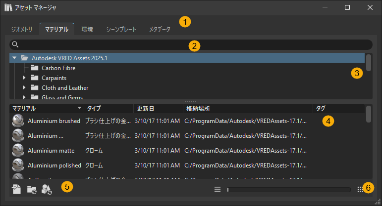
Task: Click the Aluminium brushed material preview ball
Action: (x=18, y=121)
